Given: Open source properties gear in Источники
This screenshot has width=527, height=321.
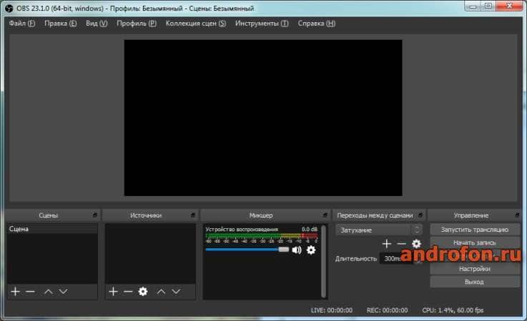Looking at the screenshot, I should point(143,292).
